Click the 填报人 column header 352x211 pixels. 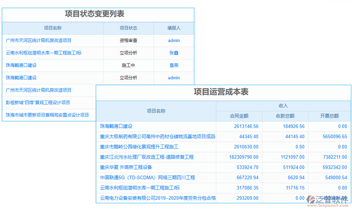pyautogui.click(x=174, y=28)
